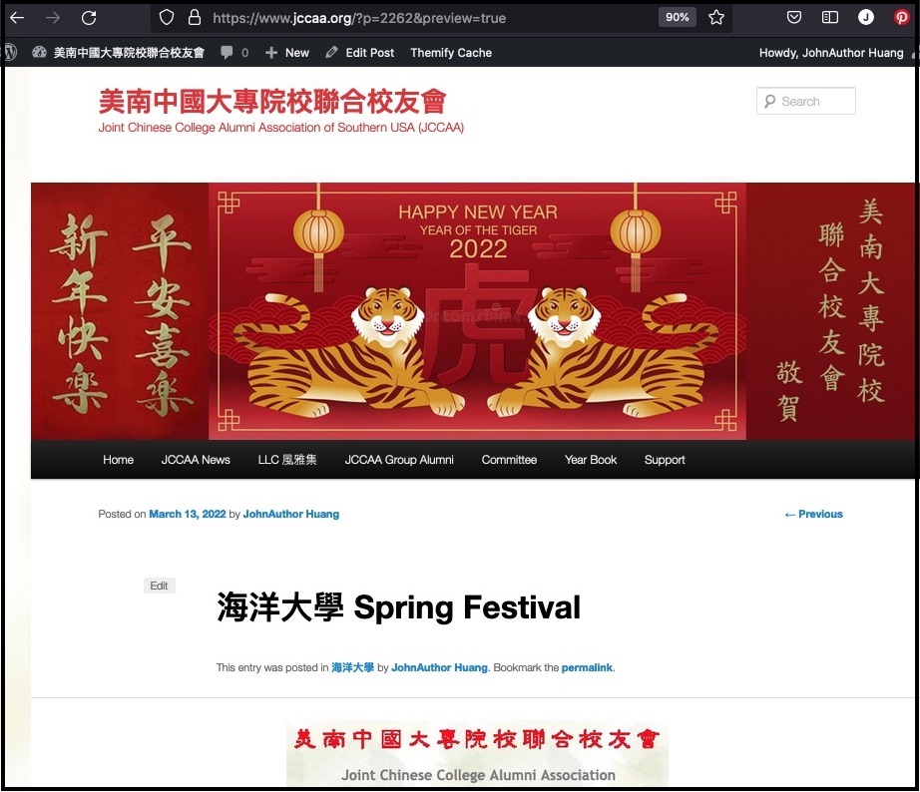
Task: Go back with the browser back arrow
Action: [x=17, y=18]
